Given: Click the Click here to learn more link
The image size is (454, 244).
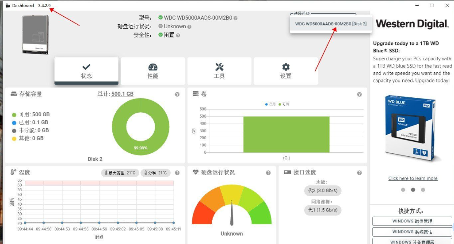Looking at the screenshot, I should (x=413, y=178).
